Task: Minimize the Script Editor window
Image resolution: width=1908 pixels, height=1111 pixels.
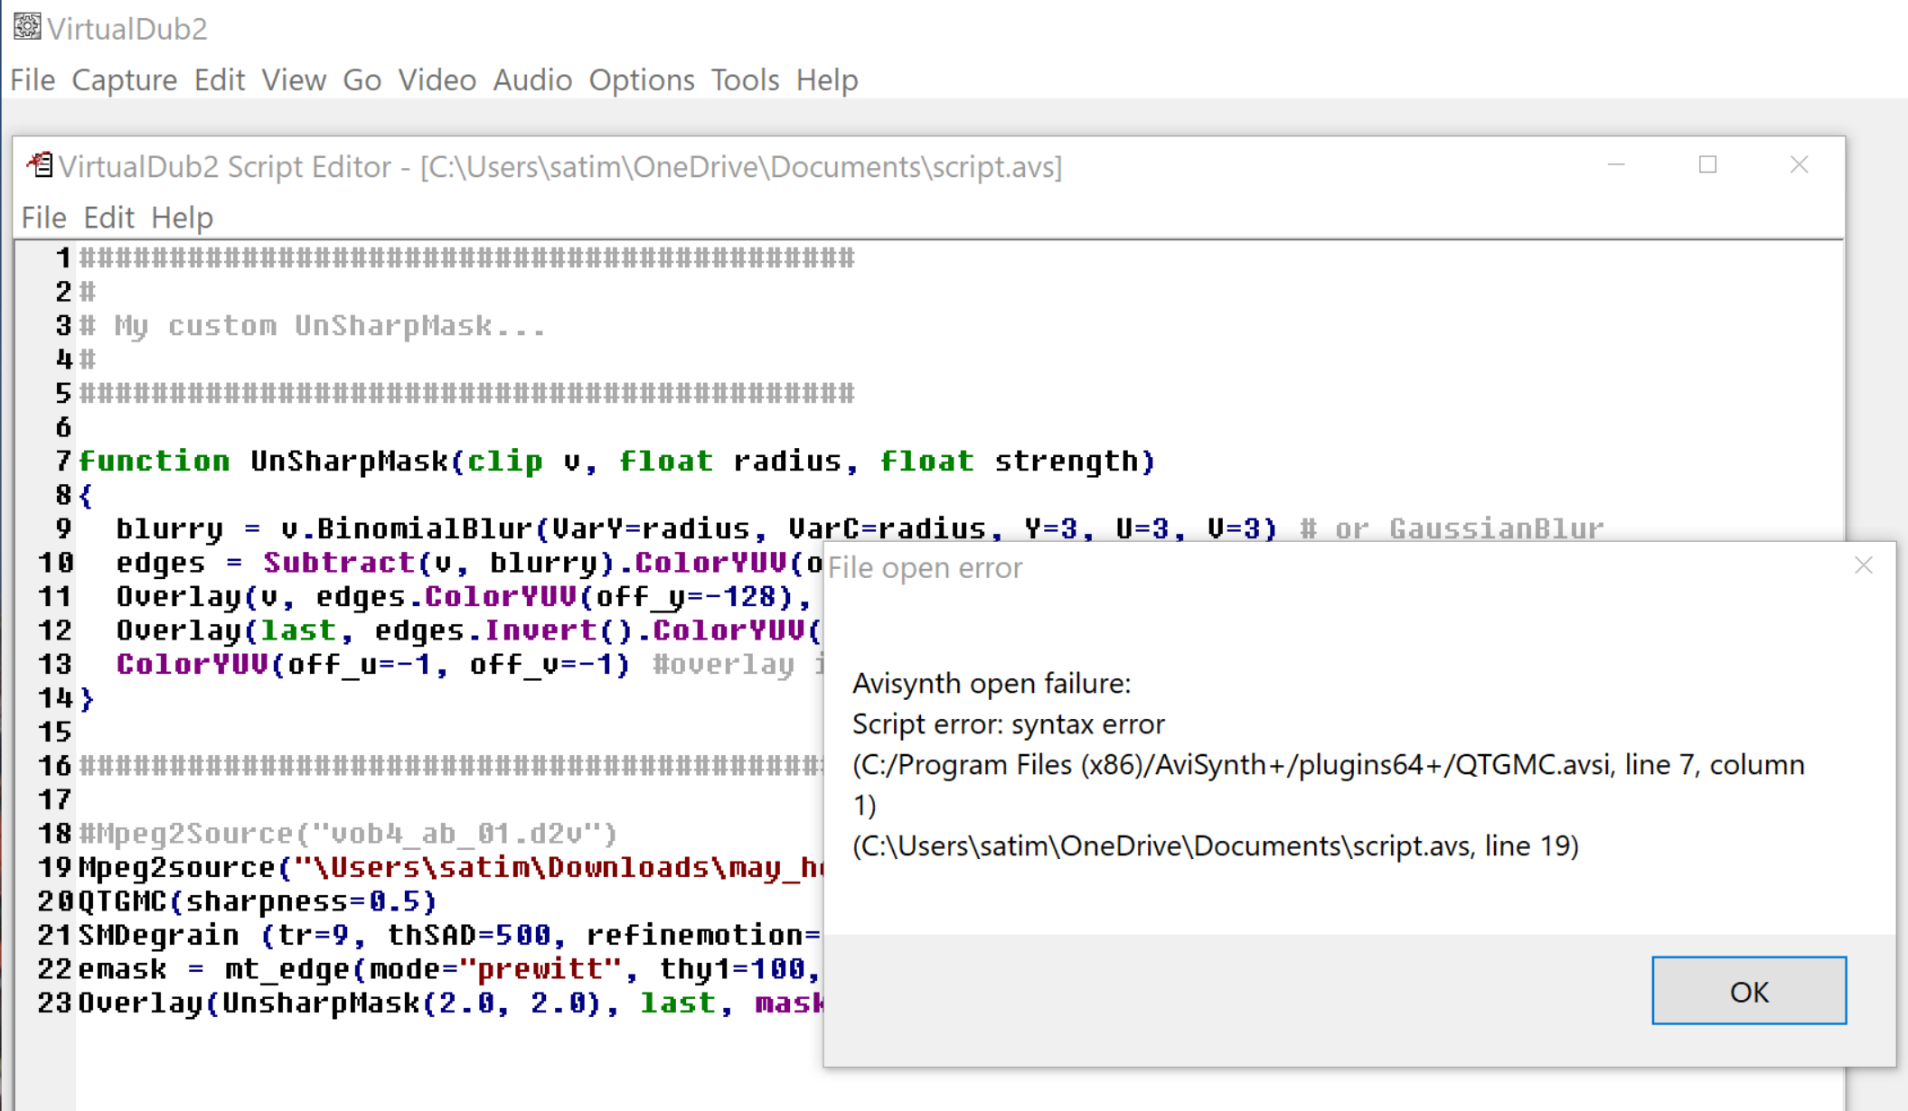Action: point(1617,165)
